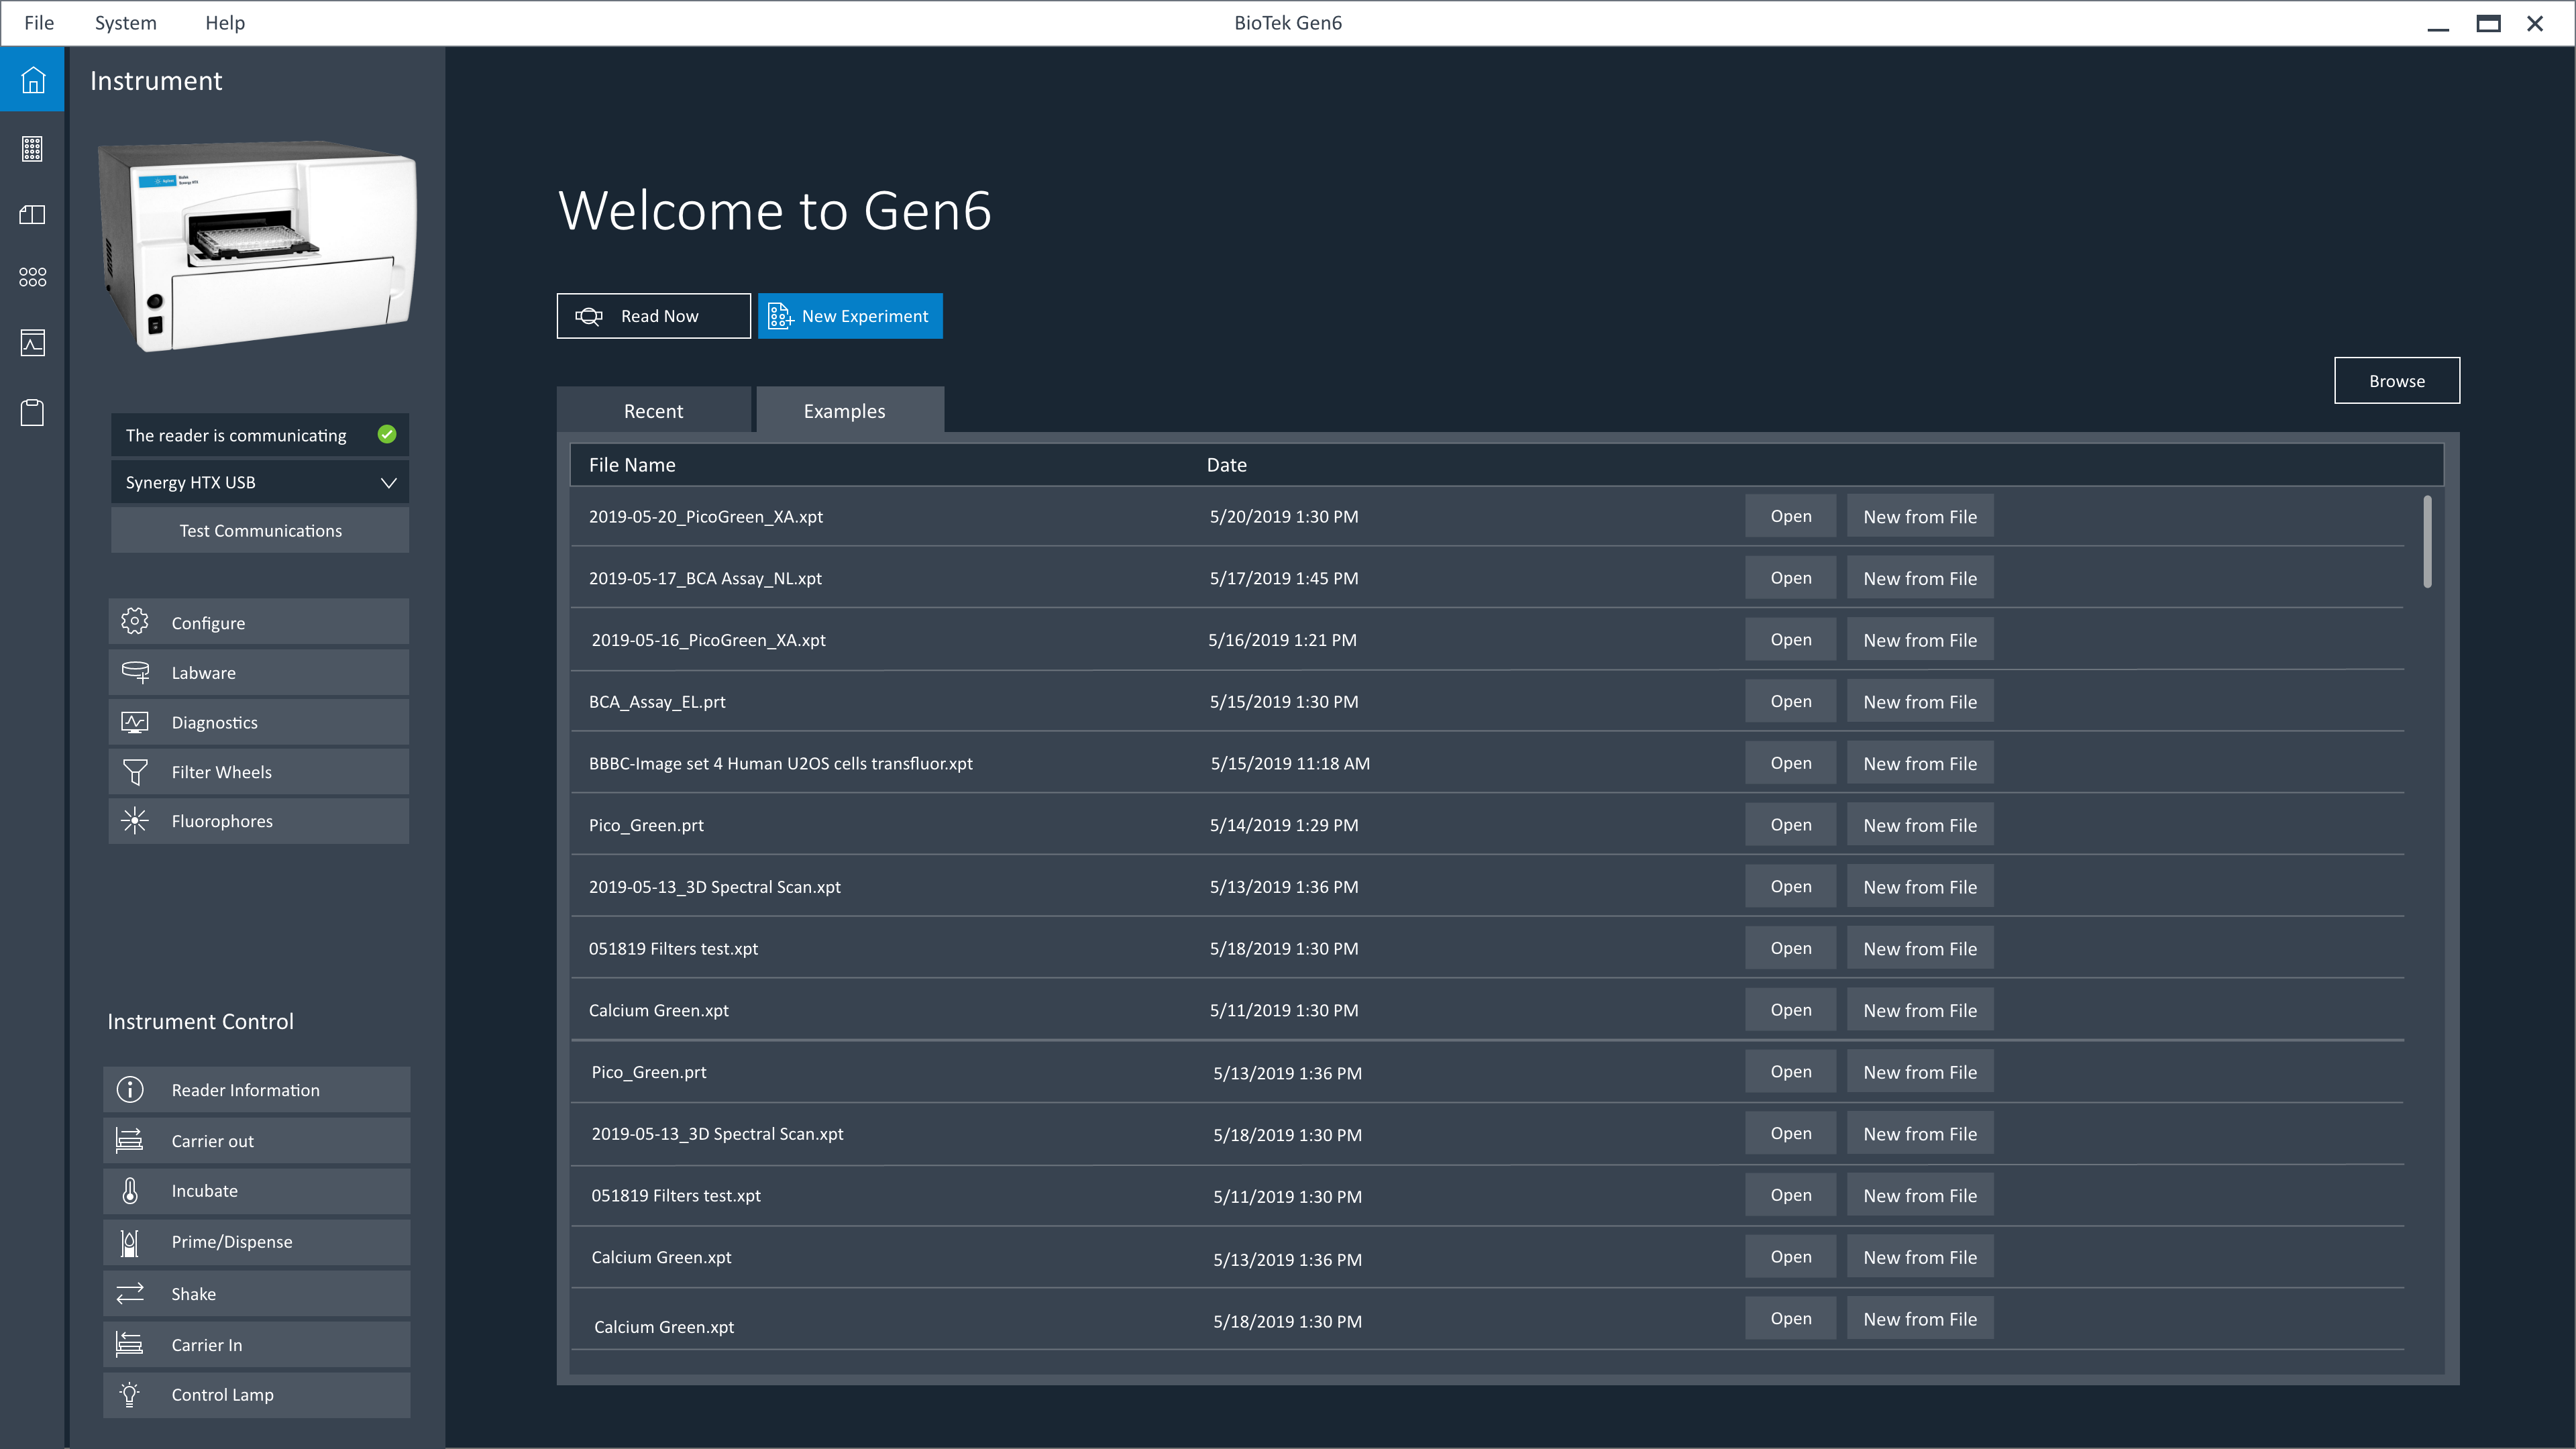Click the Synergy instrument thumbnail image

[x=257, y=246]
